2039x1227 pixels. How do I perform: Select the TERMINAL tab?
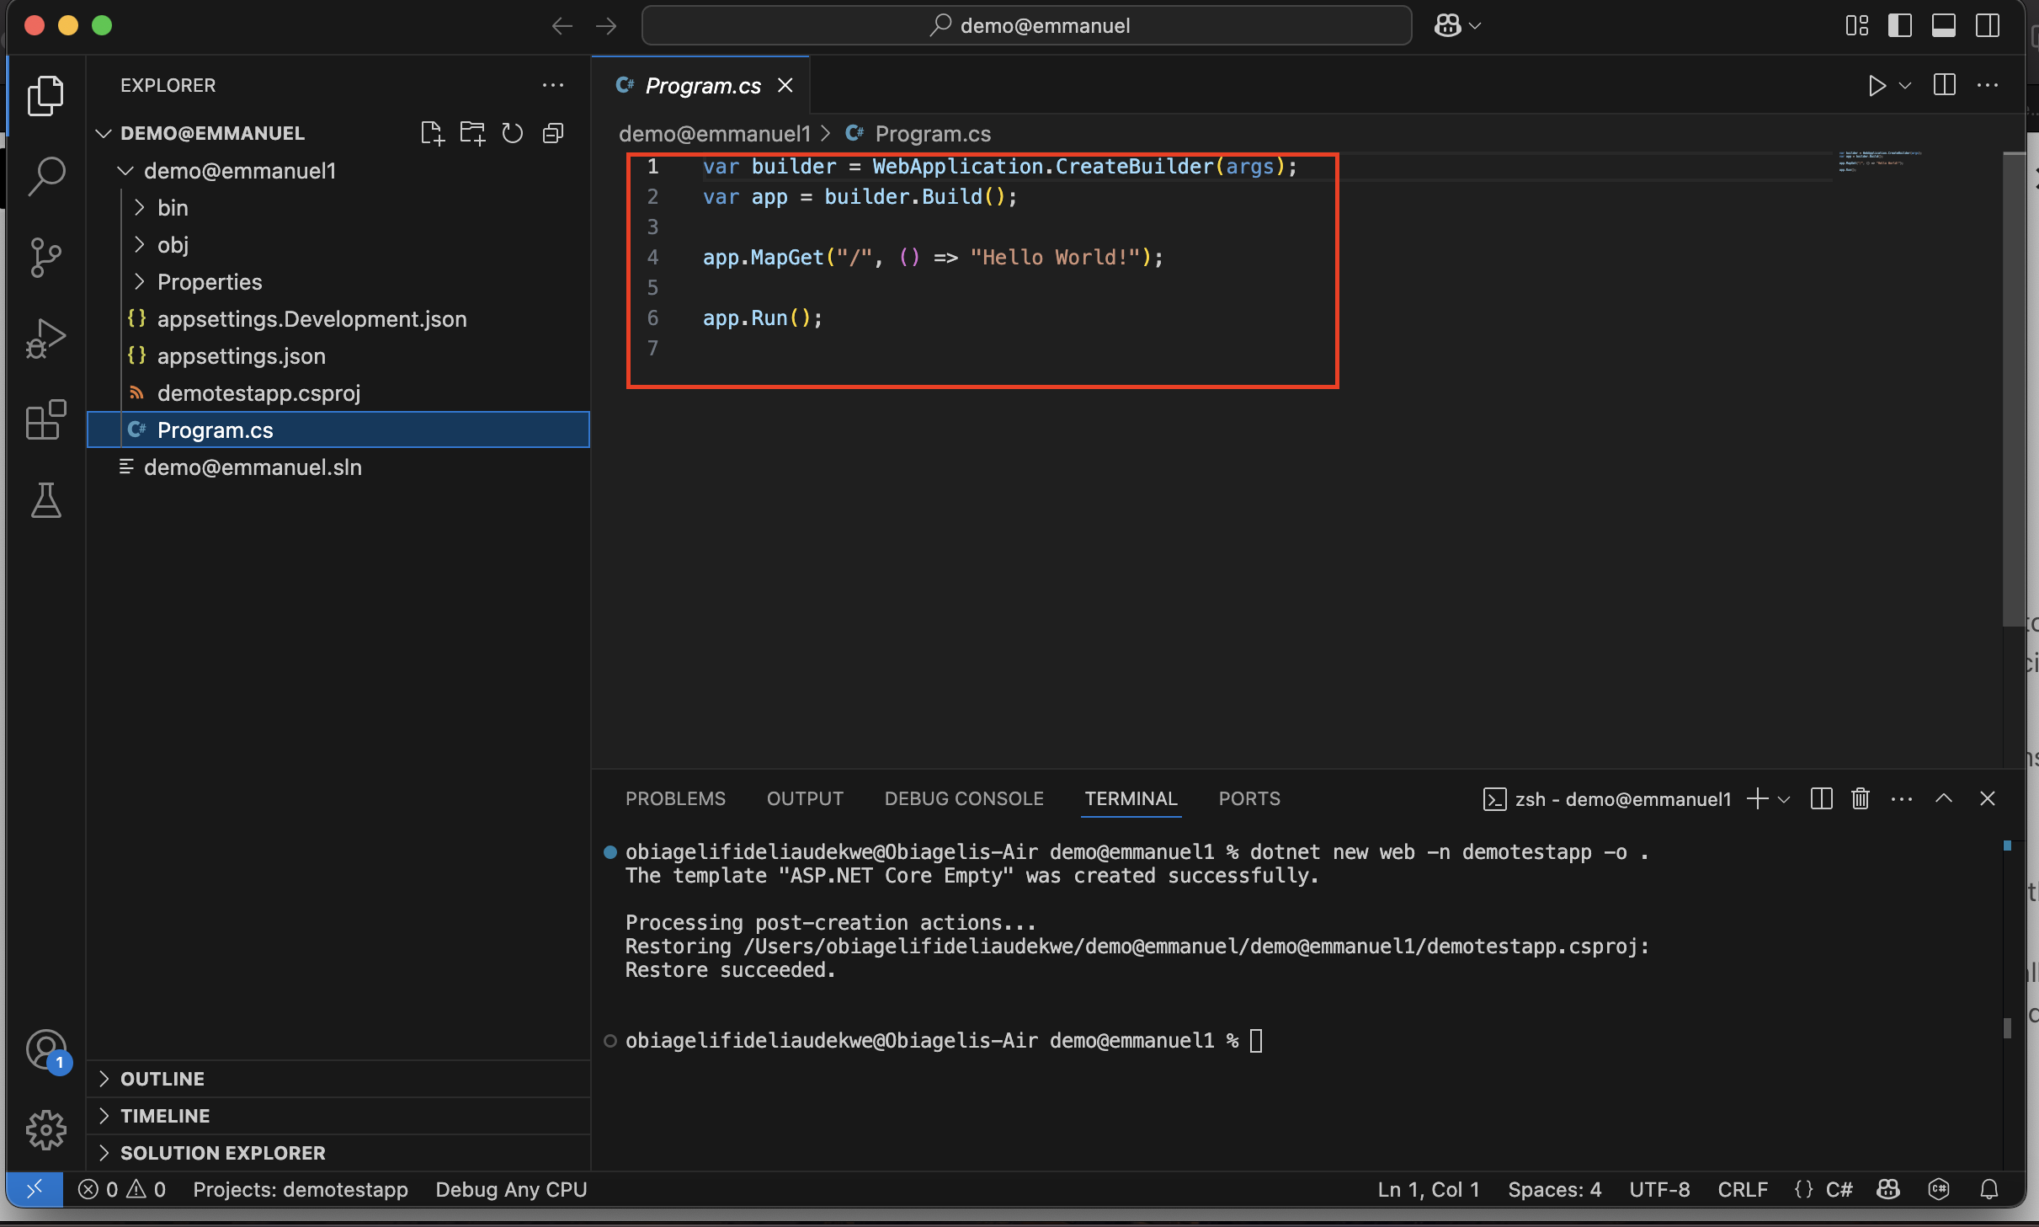(1131, 798)
